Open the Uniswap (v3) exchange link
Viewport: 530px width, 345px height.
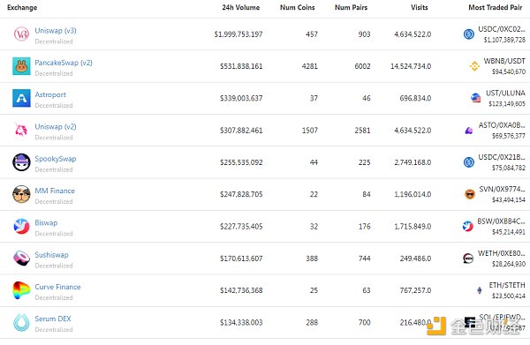(x=56, y=31)
